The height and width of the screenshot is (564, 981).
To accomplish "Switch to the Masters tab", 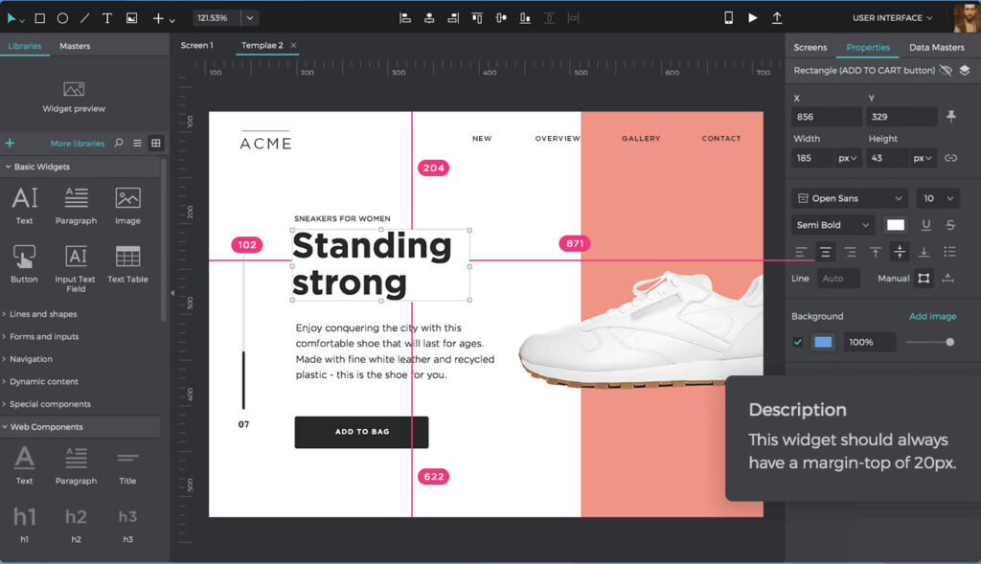I will 75,46.
